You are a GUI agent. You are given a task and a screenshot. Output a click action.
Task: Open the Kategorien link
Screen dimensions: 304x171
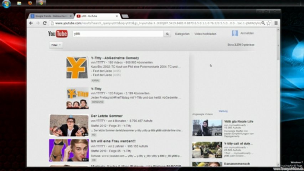click(182, 34)
